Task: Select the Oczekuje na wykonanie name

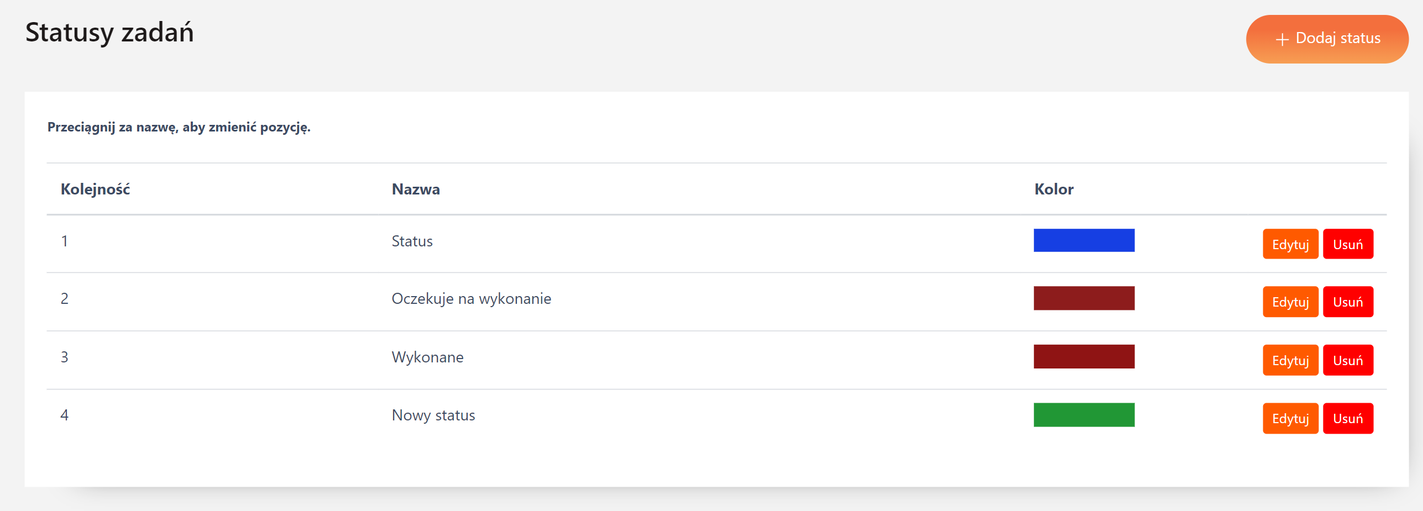Action: tap(471, 299)
